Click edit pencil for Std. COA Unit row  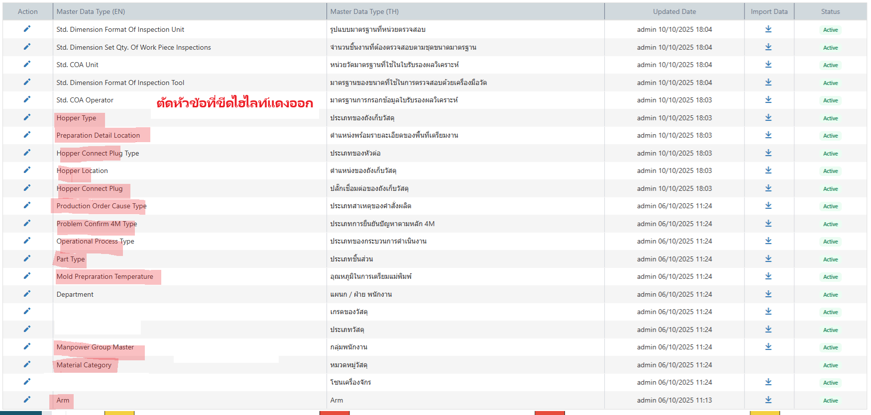(27, 64)
